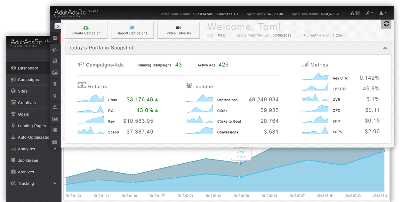
Task: Click the Rev sparkline chart
Action: tap(91, 120)
